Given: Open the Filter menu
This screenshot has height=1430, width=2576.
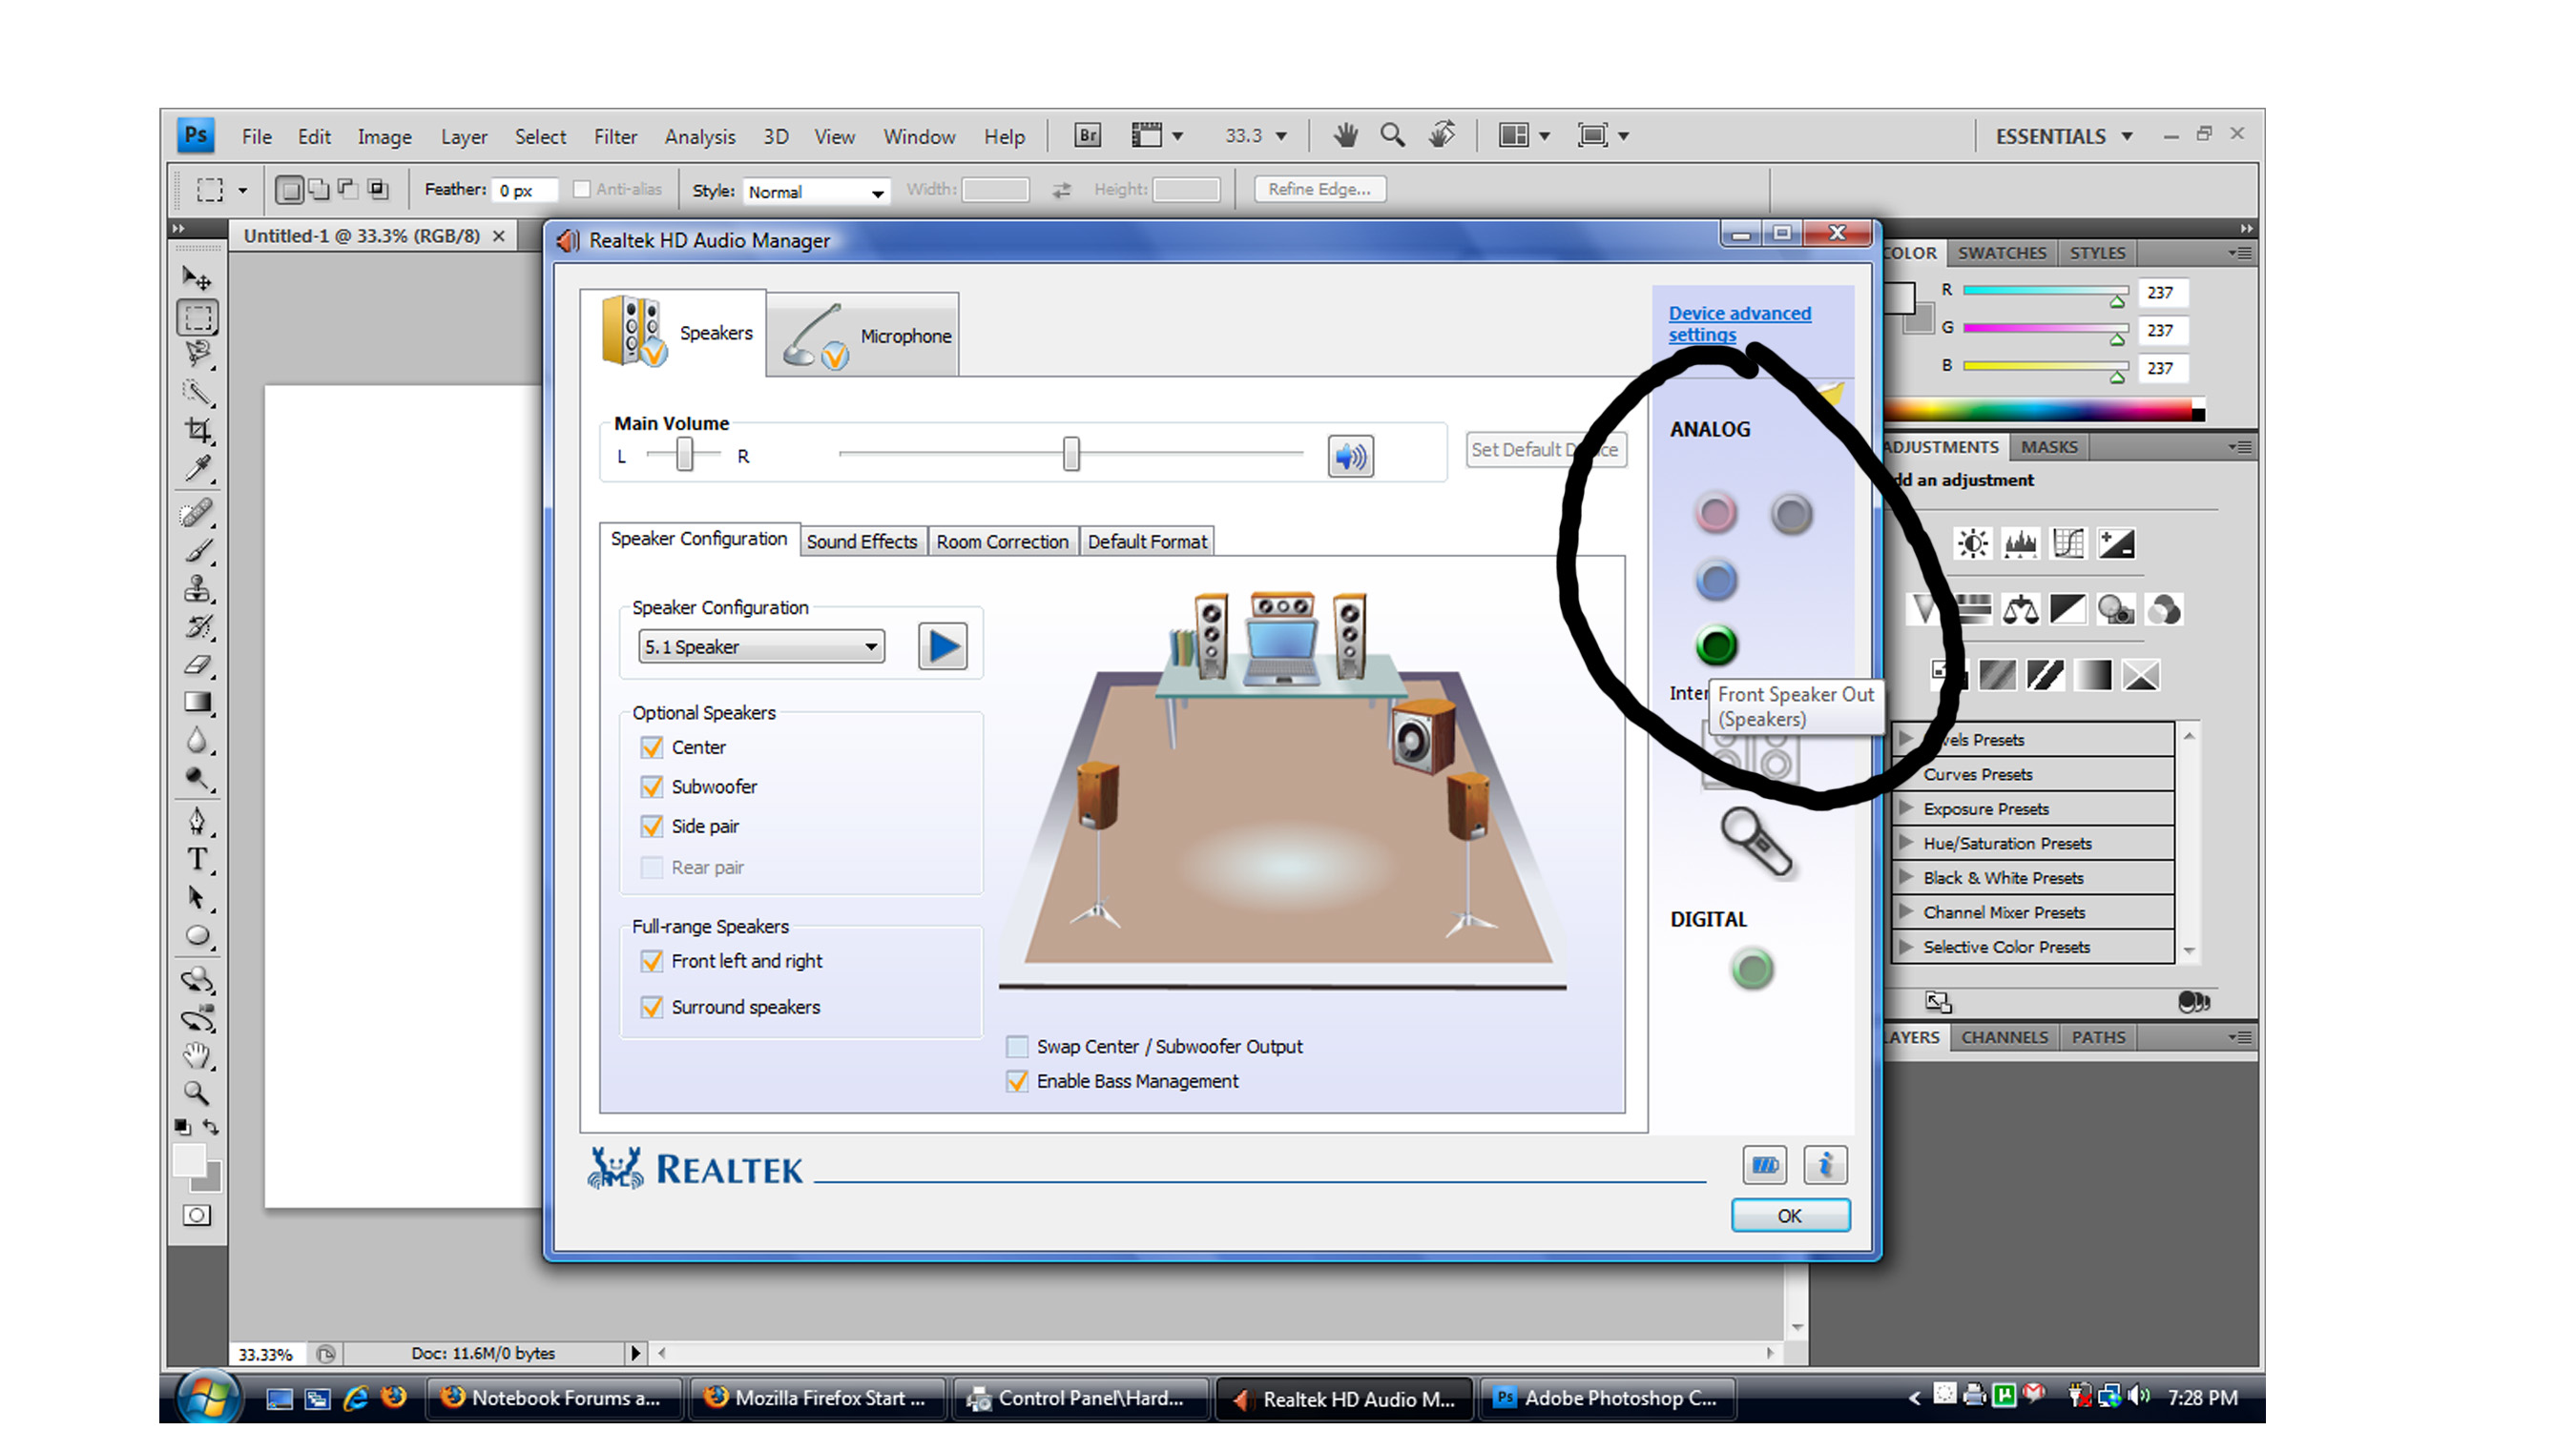Looking at the screenshot, I should pyautogui.click(x=615, y=136).
